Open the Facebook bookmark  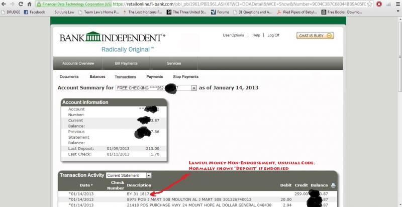click(34, 12)
